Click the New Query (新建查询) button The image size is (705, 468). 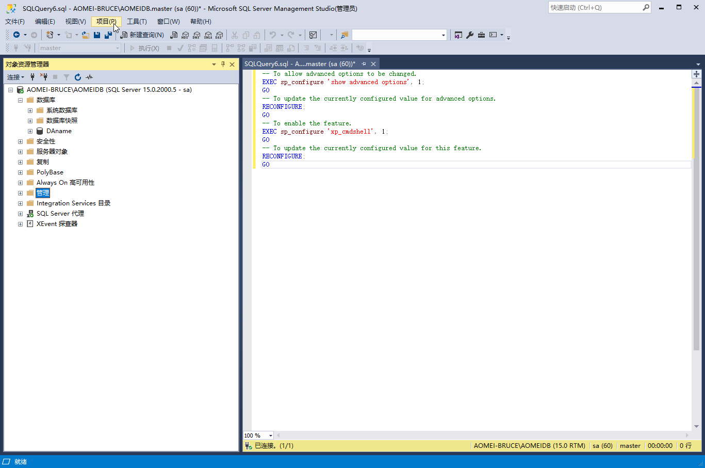click(x=142, y=35)
